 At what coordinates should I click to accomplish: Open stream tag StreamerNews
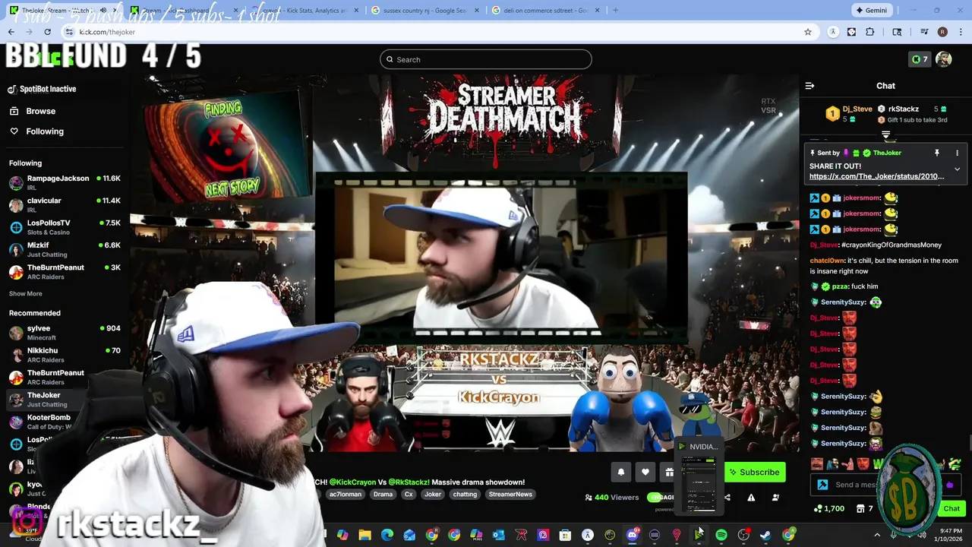click(x=510, y=494)
